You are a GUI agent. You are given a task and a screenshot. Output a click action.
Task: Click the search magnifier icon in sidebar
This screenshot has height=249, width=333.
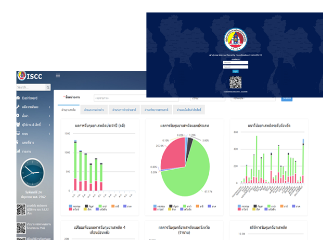[48, 87]
